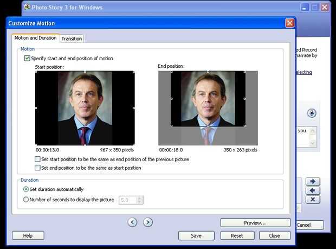The width and height of the screenshot is (336, 249).
Task: Click the Start position picture thumbnail
Action: click(85, 108)
